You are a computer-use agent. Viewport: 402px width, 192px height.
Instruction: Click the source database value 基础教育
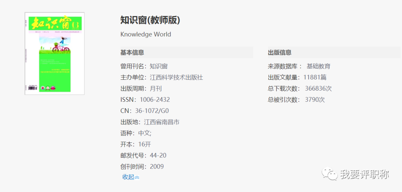tap(318, 66)
